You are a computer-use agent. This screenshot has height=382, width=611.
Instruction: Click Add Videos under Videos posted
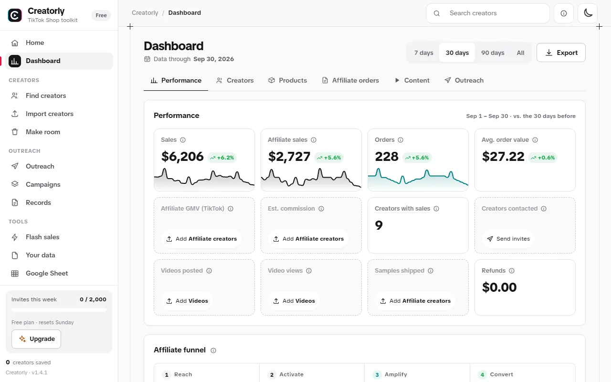coord(187,301)
